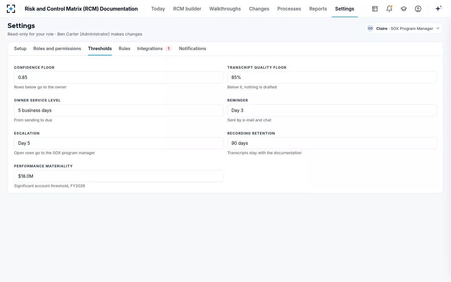This screenshot has width=451, height=282.
Task: Click the read-only role notice under Settings
Action: pos(75,34)
